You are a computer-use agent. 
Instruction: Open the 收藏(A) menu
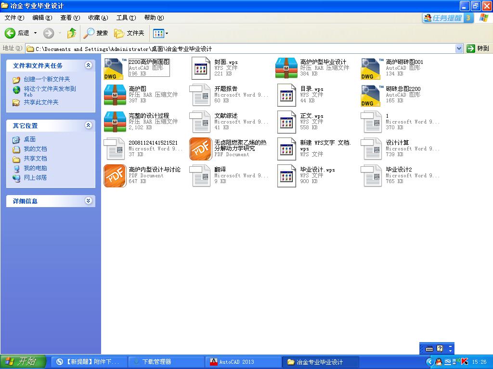(x=98, y=18)
